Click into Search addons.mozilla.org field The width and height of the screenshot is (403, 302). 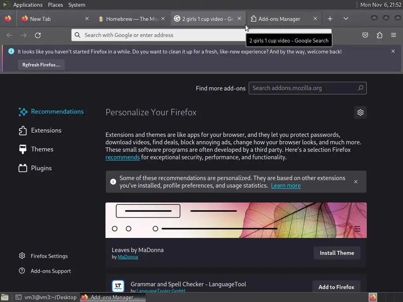(x=307, y=88)
